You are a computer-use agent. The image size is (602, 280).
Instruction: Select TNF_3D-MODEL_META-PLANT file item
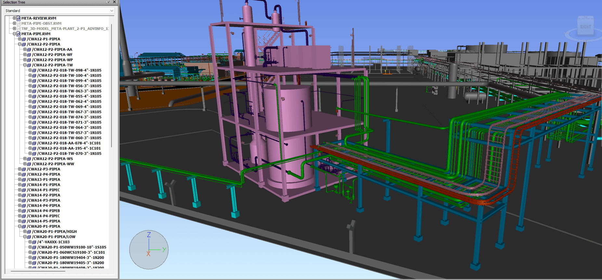[65, 29]
